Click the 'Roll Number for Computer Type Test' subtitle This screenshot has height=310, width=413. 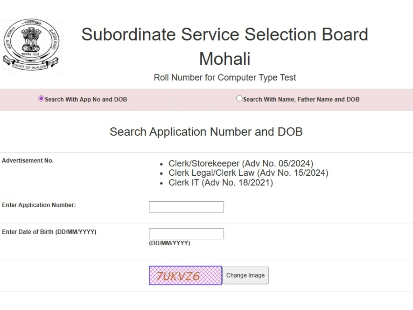pos(224,77)
